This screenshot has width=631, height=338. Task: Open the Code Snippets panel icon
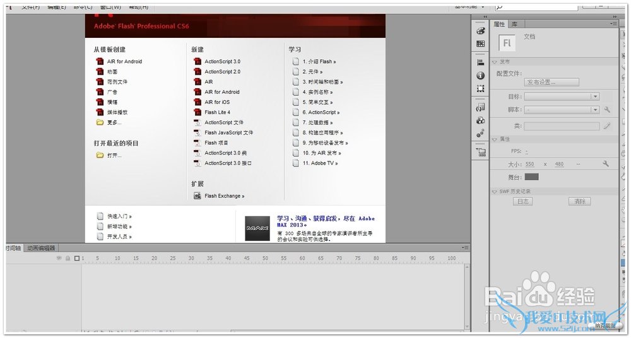480,107
